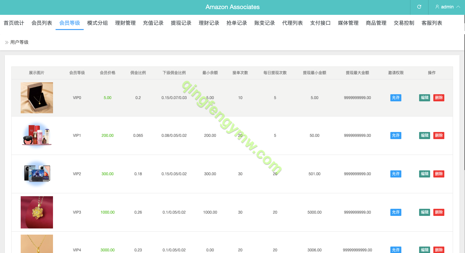The width and height of the screenshot is (465, 253).
Task: Click the user icon beside admin
Action: tap(437, 7)
